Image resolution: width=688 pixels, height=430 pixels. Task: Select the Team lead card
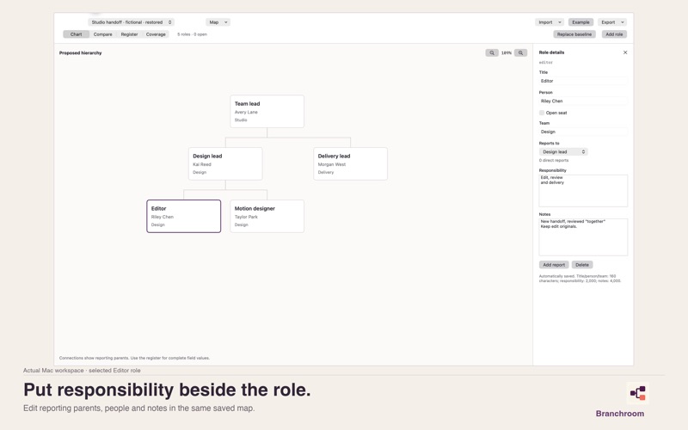[267, 112]
